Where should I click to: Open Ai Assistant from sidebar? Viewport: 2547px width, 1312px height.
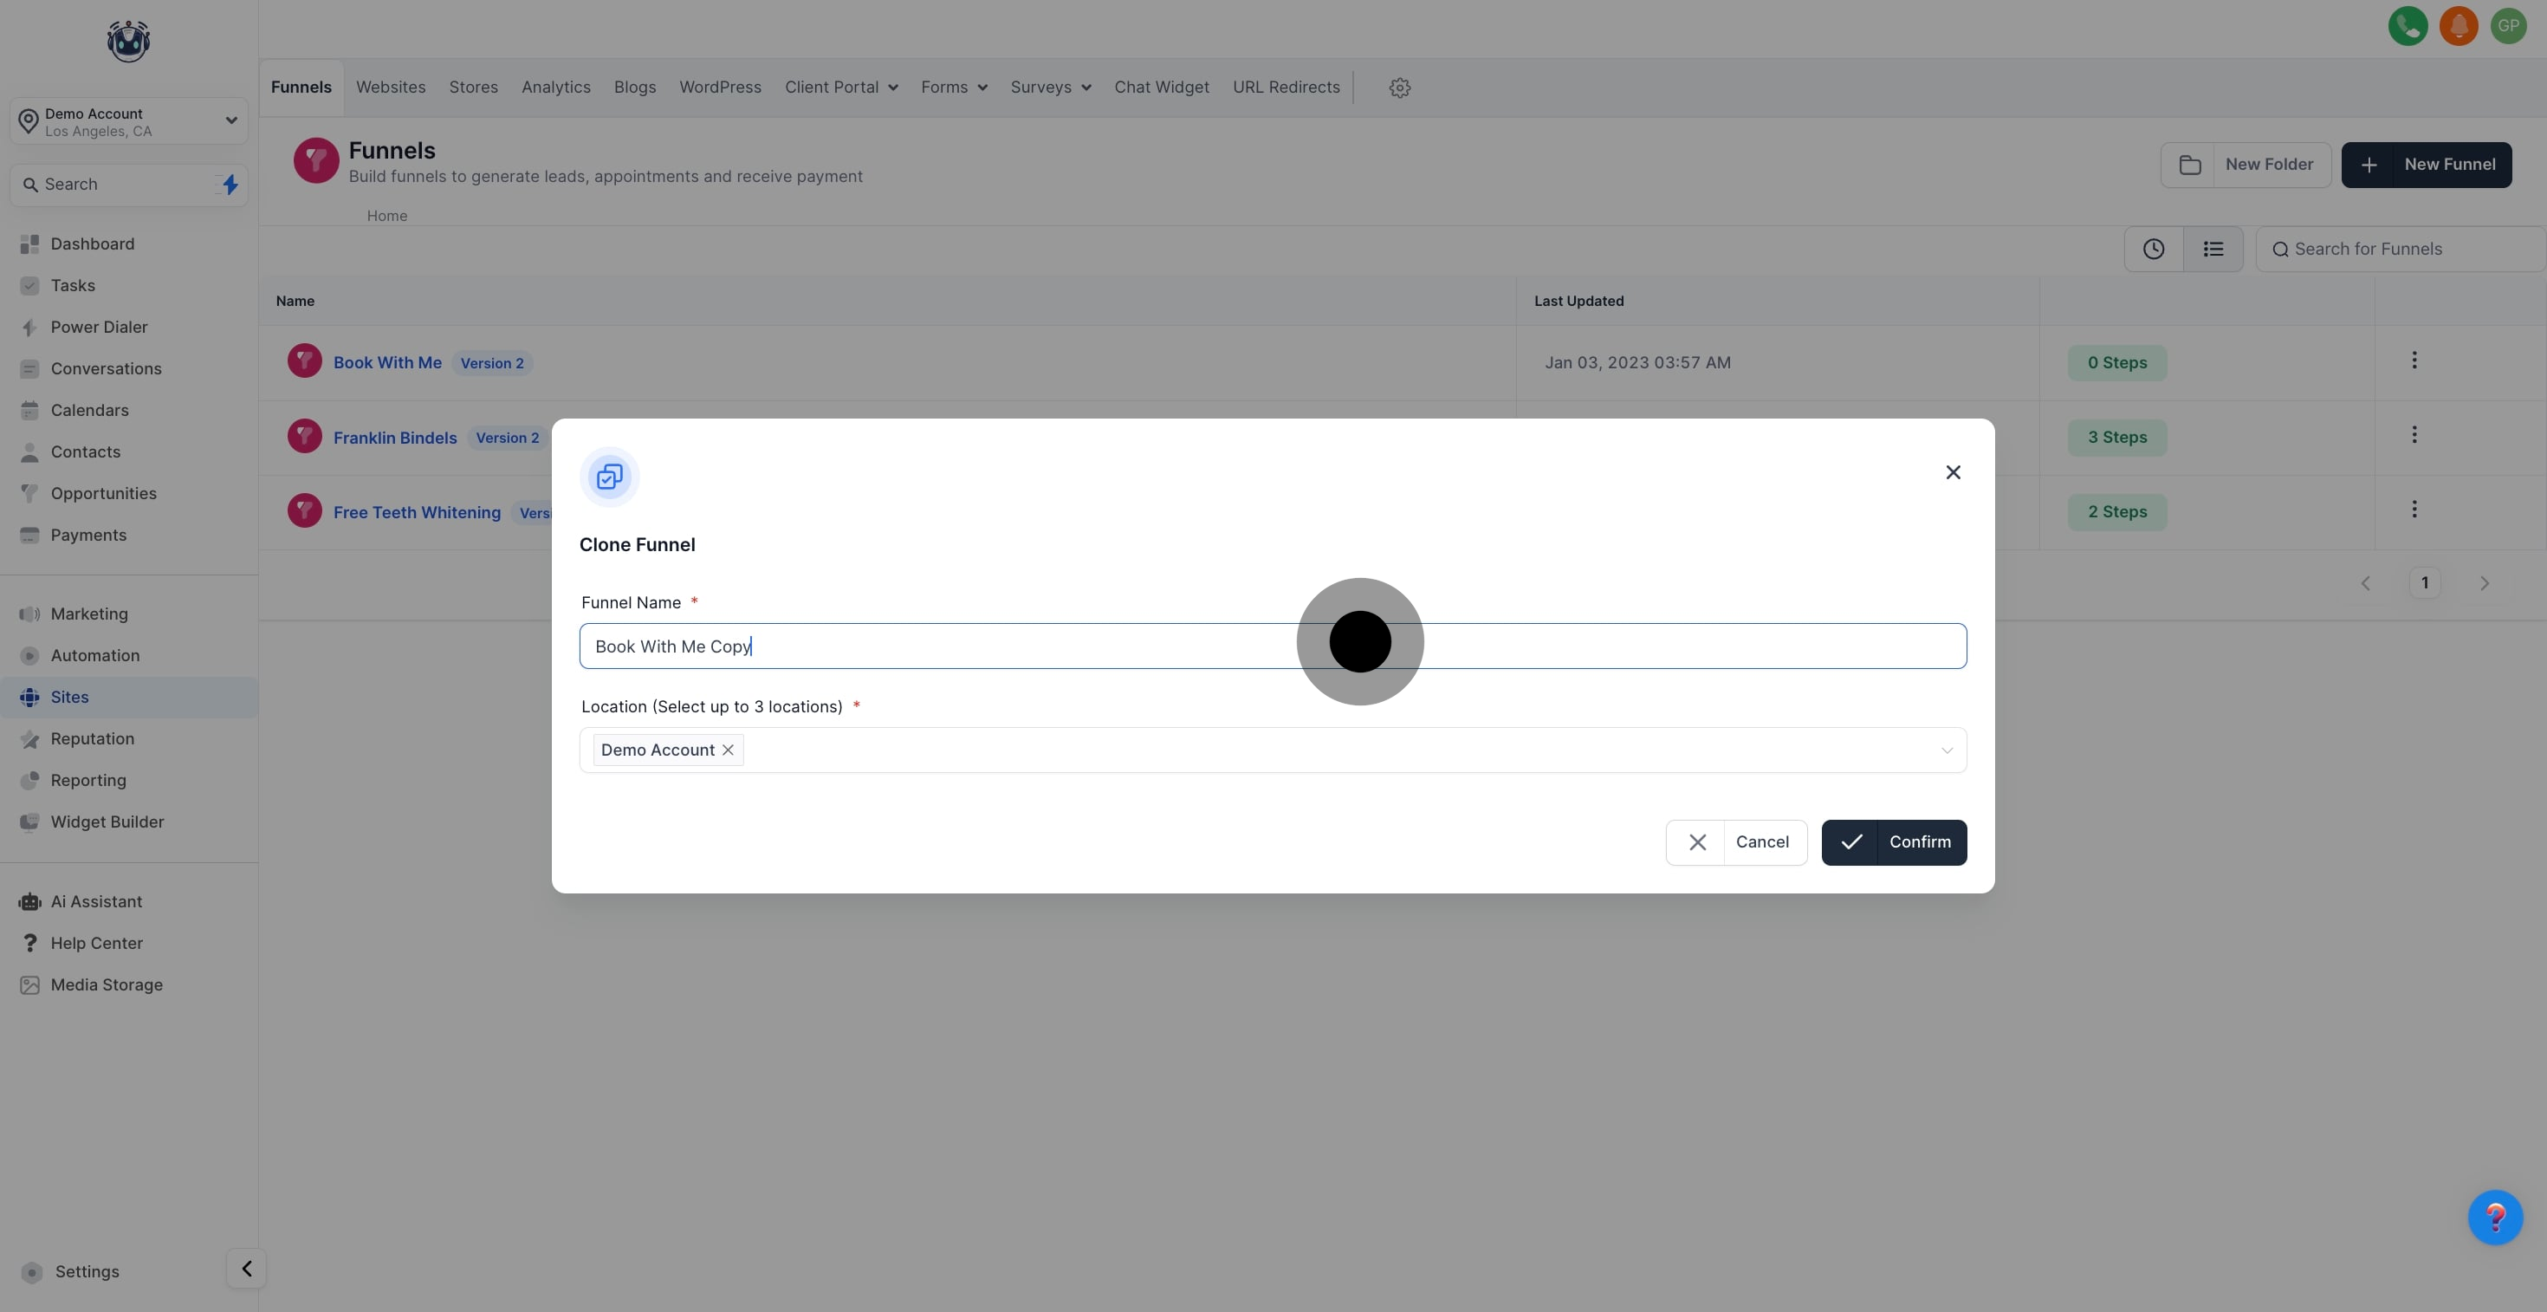coord(96,902)
